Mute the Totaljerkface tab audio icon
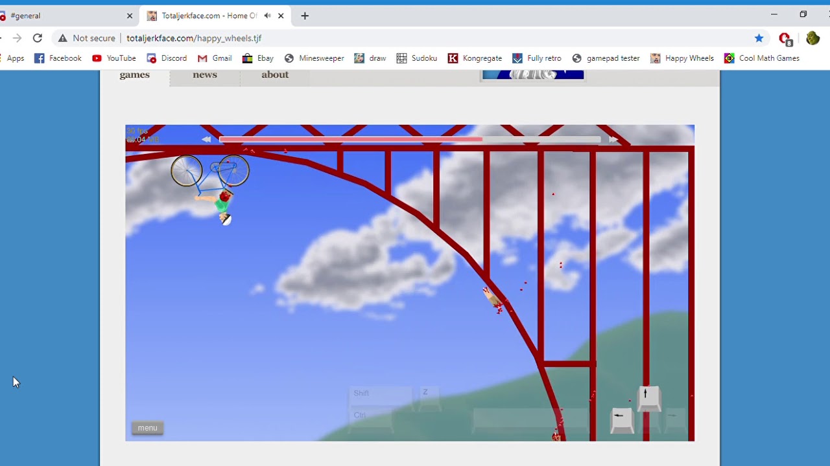The width and height of the screenshot is (830, 466). point(267,16)
